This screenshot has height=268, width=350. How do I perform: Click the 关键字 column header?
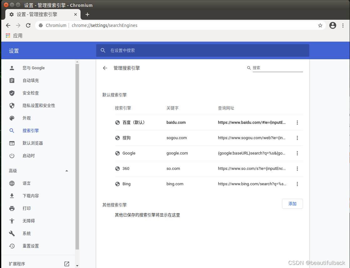[173, 108]
